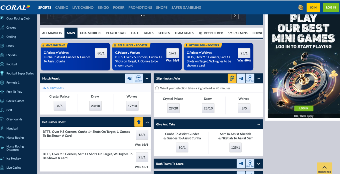This screenshot has width=340, height=174.
Task: Click Bet Builder icon in 2Up Instant Win header
Action: tap(241, 78)
